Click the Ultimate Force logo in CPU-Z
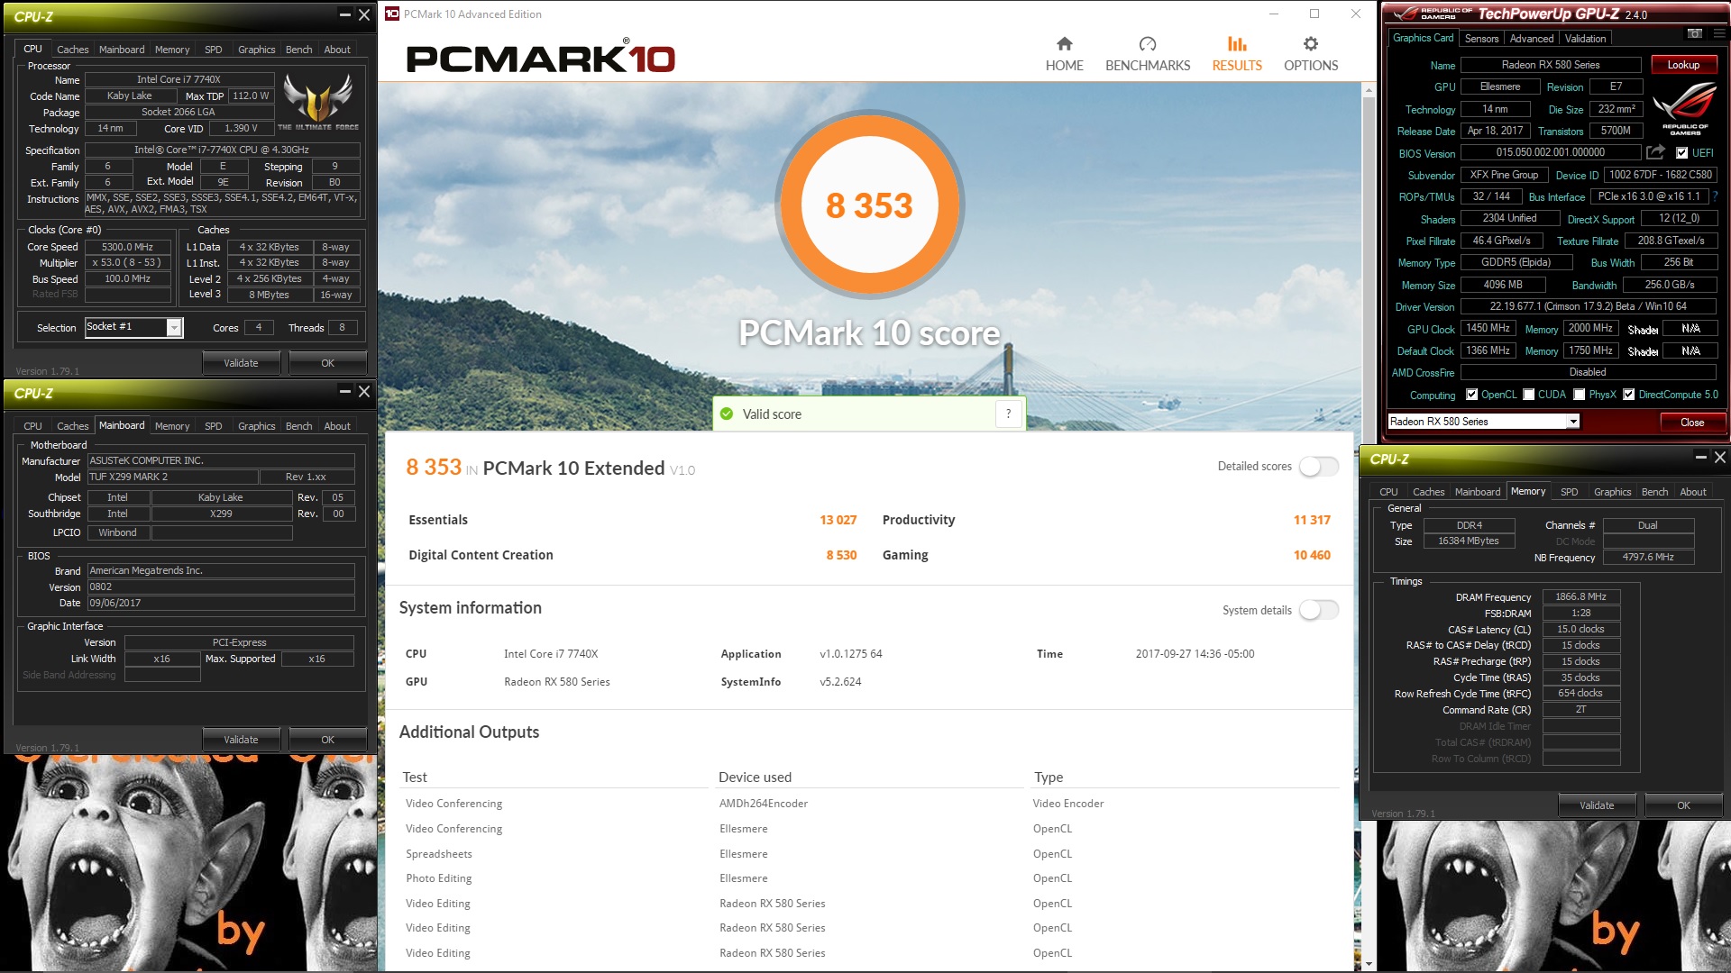1731x973 pixels. tap(317, 102)
